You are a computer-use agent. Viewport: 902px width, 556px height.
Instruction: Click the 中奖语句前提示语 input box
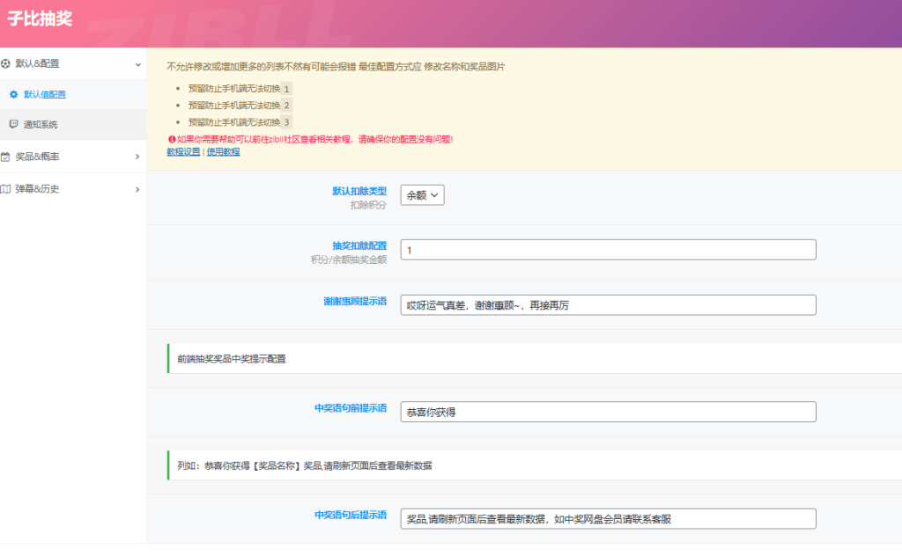(x=608, y=412)
